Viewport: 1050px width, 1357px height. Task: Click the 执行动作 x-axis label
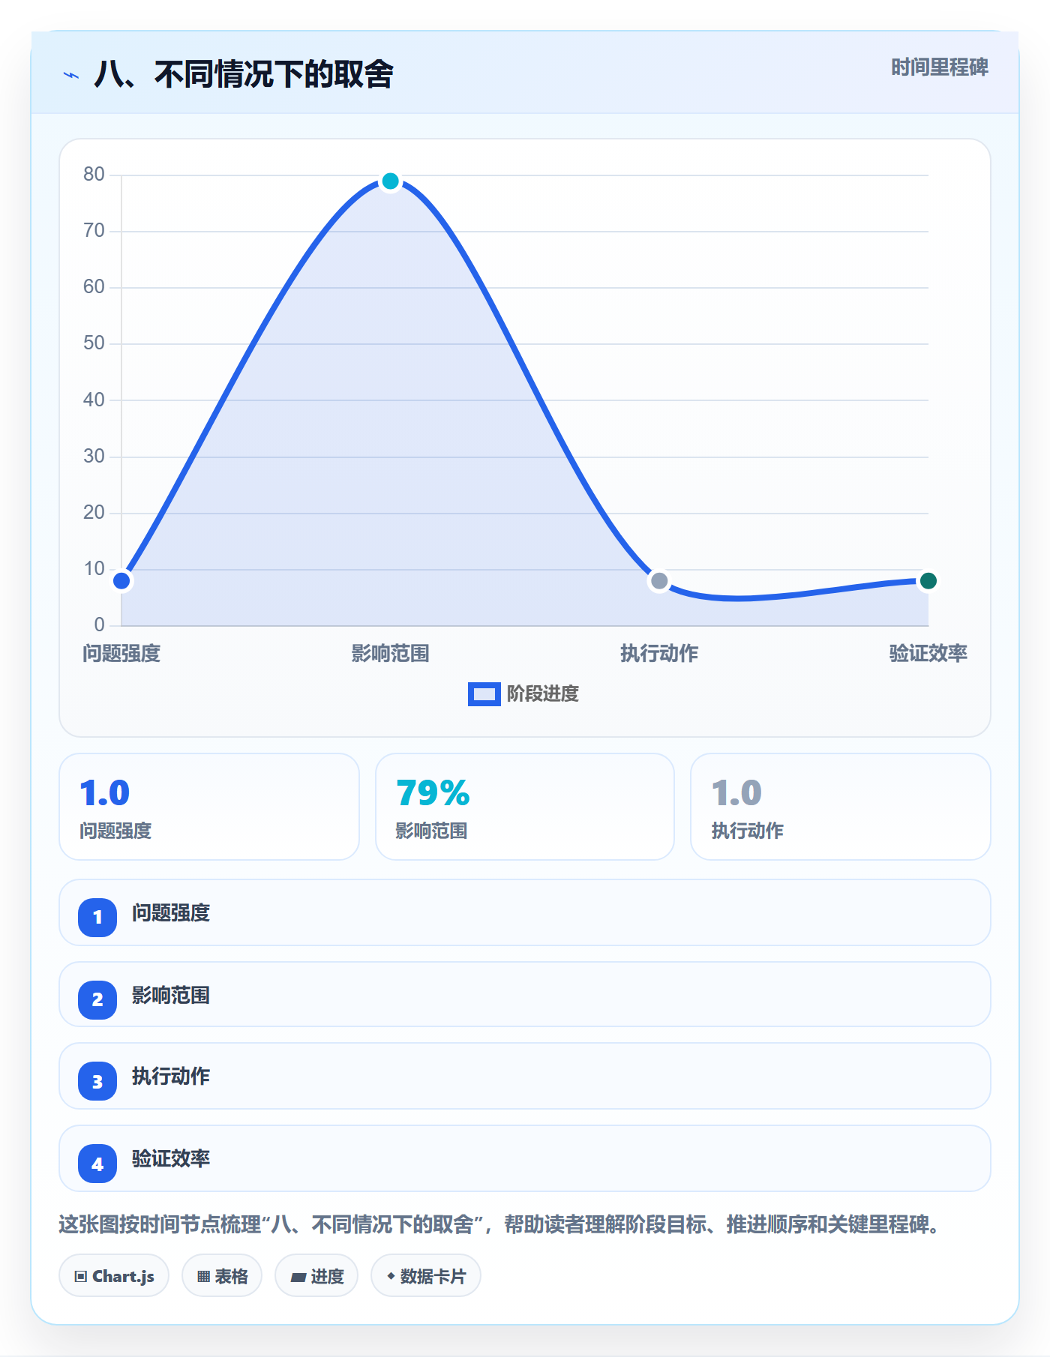coord(659,654)
